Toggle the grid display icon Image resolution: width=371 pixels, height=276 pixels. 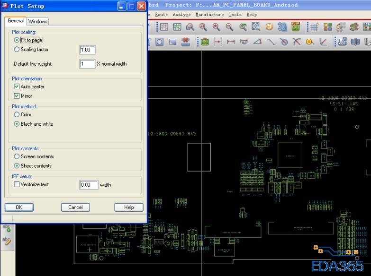click(314, 27)
